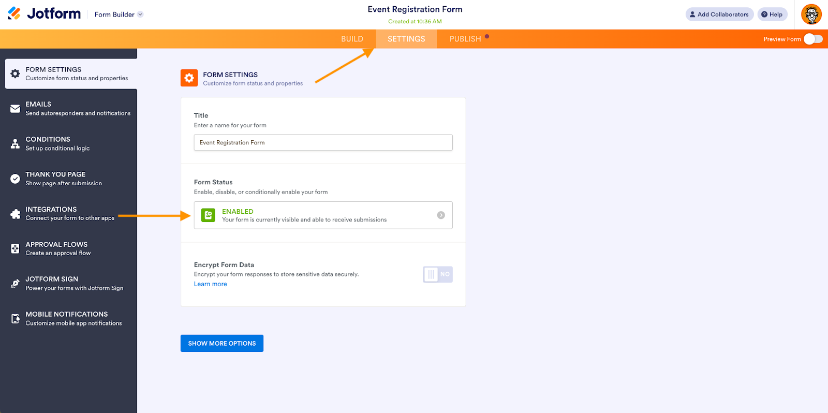Click the orange Form Settings header icon
This screenshot has width=828, height=413.
[189, 78]
